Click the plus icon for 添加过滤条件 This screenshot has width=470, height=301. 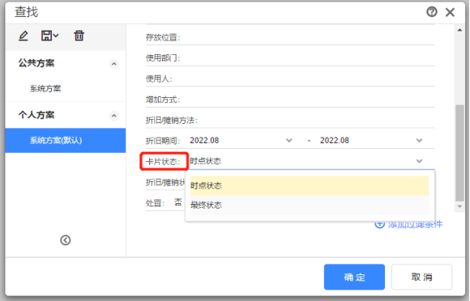tap(379, 224)
